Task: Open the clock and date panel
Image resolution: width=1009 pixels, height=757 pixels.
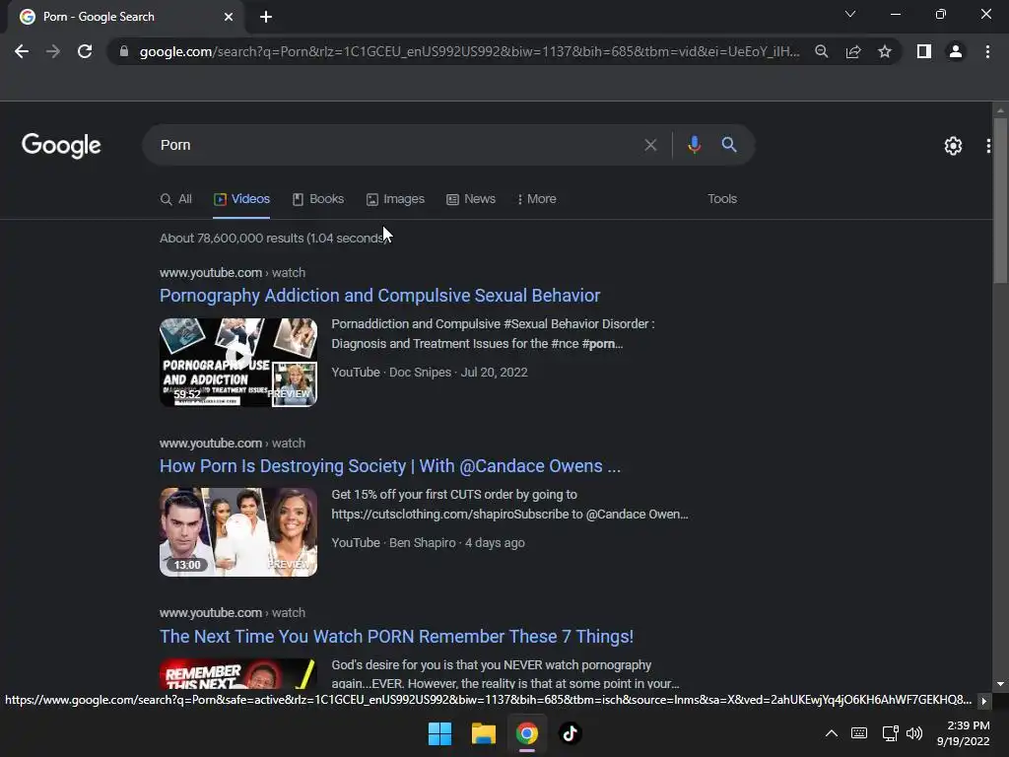Action: (964, 733)
